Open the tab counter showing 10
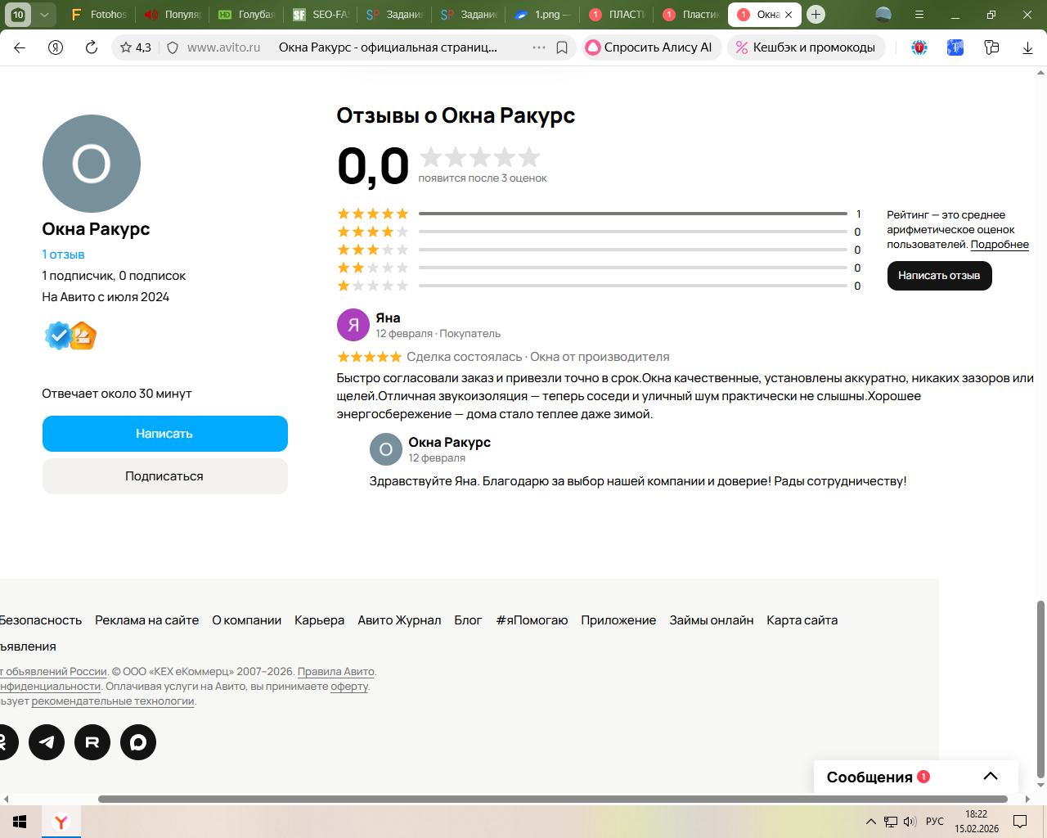Image resolution: width=1047 pixels, height=838 pixels. click(18, 15)
